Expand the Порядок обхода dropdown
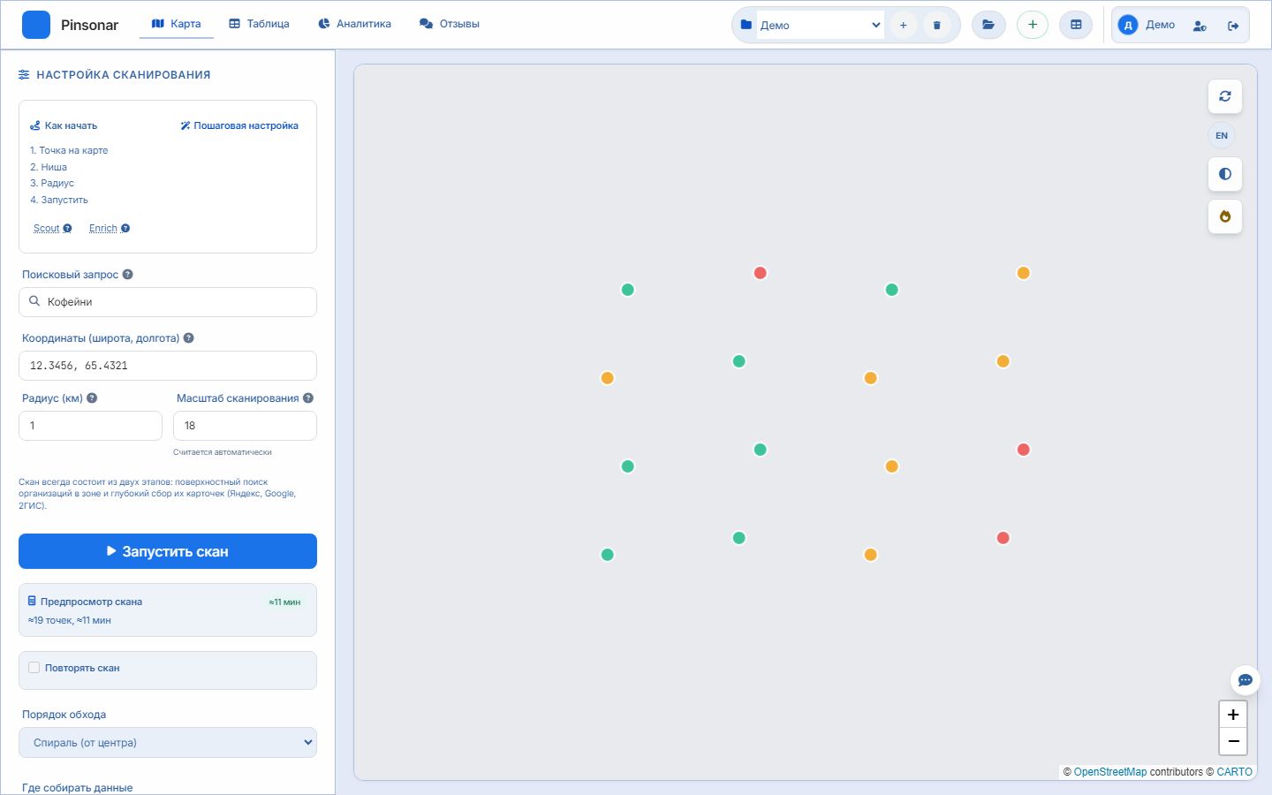The height and width of the screenshot is (795, 1272). (168, 743)
